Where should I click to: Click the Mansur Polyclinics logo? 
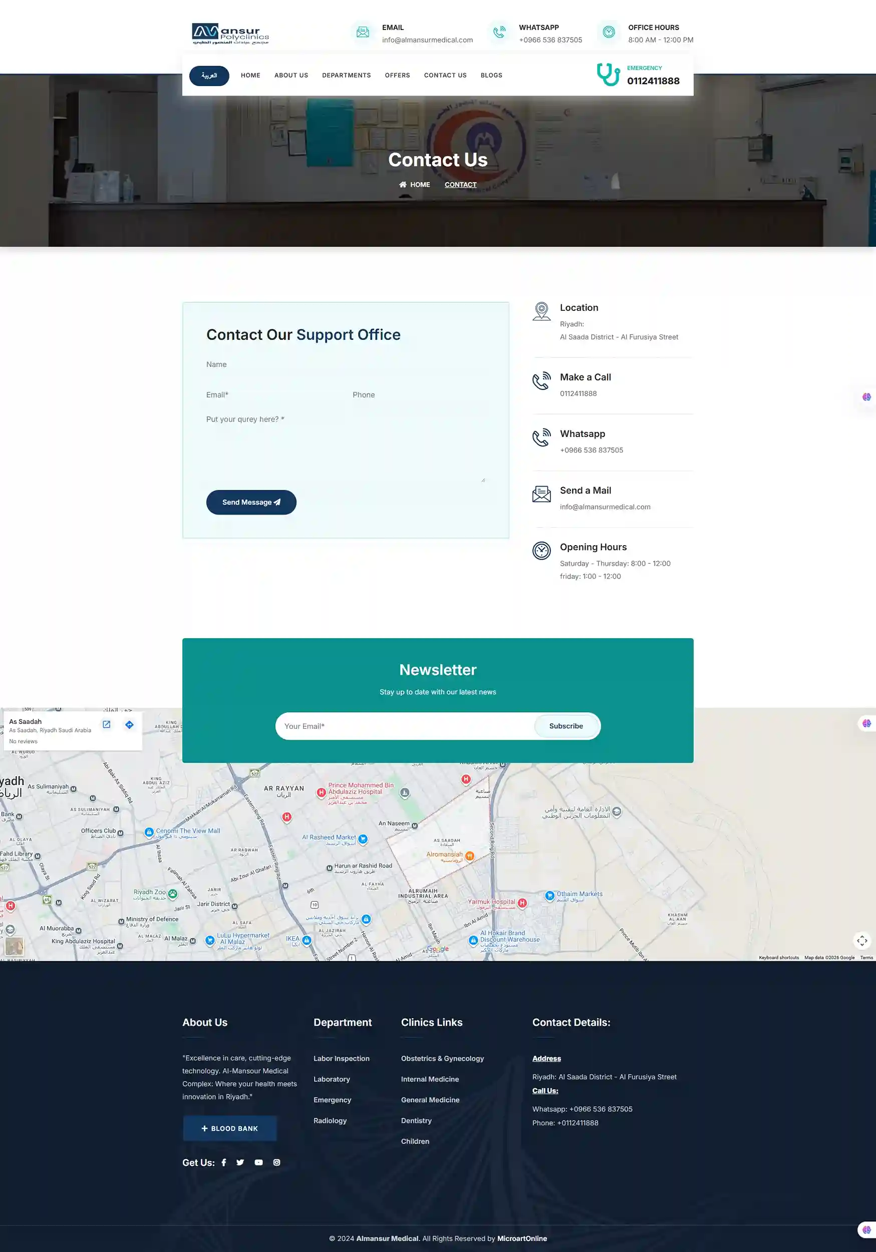[x=230, y=33]
